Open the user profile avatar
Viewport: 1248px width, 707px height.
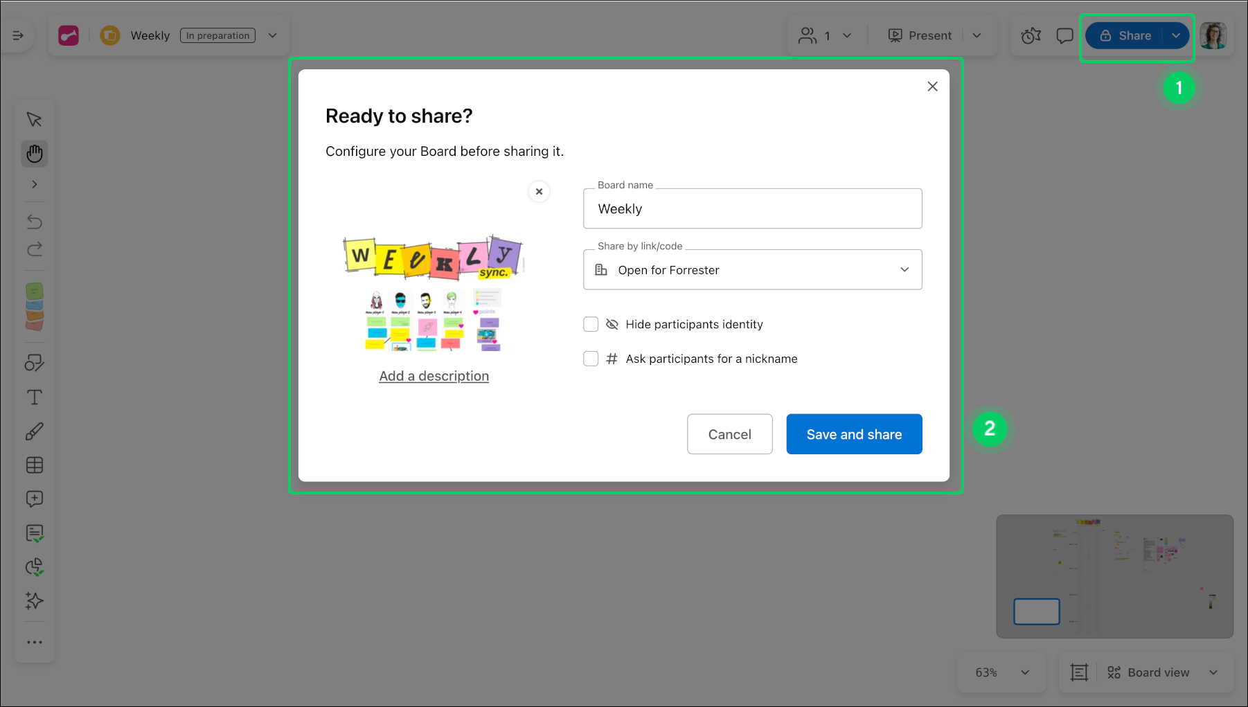pos(1213,35)
